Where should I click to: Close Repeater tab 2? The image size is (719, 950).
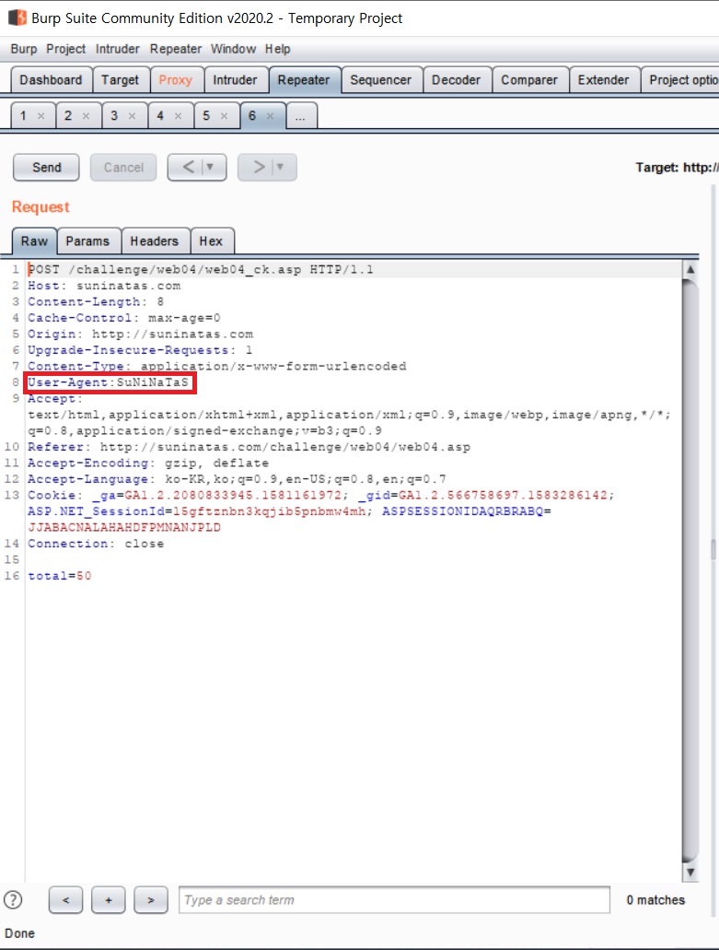point(86,116)
